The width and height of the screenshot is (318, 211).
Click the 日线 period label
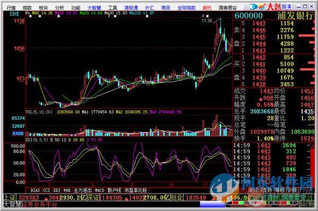[14, 14]
